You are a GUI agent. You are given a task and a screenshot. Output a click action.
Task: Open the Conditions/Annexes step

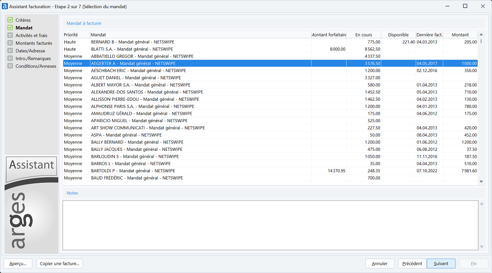36,66
